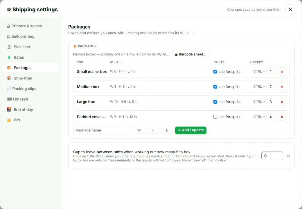Viewport: 302px width, 209px height.
Task: Open the Printers & scales settings section
Action: click(30, 26)
